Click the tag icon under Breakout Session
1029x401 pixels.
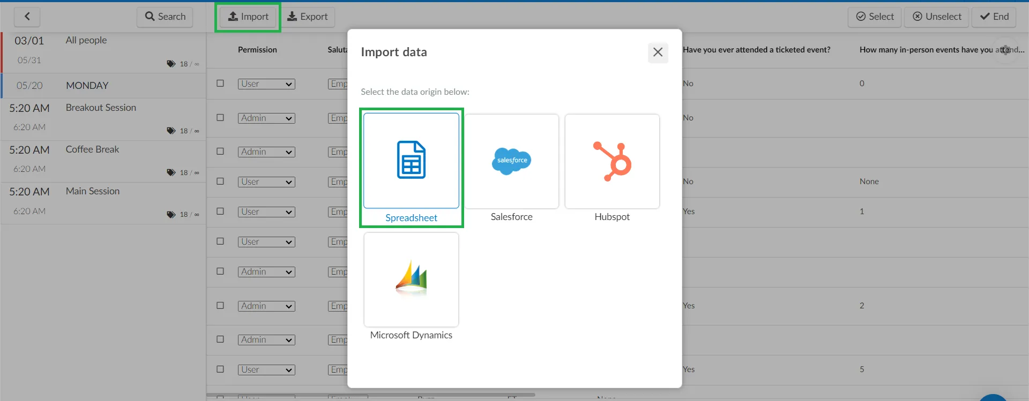pos(171,131)
